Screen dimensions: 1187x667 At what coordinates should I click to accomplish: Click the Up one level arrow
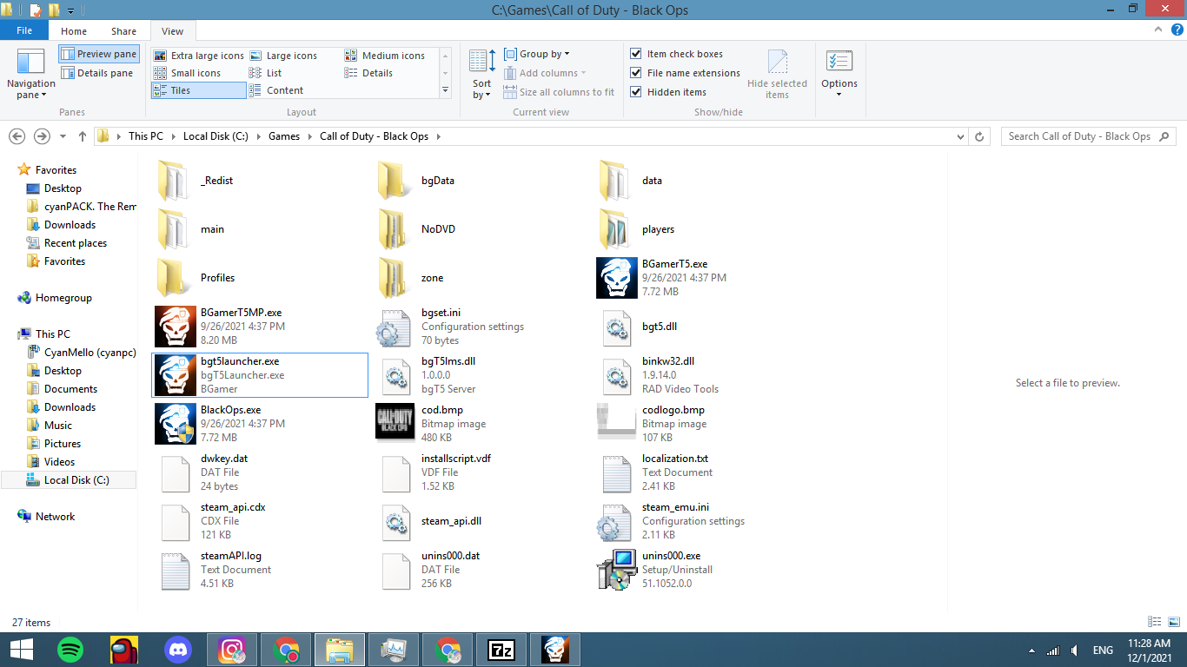pos(83,136)
